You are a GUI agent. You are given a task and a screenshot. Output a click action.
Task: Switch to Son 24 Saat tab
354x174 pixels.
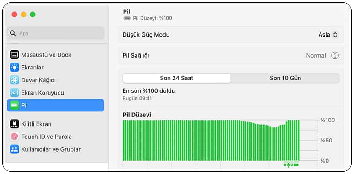point(177,79)
